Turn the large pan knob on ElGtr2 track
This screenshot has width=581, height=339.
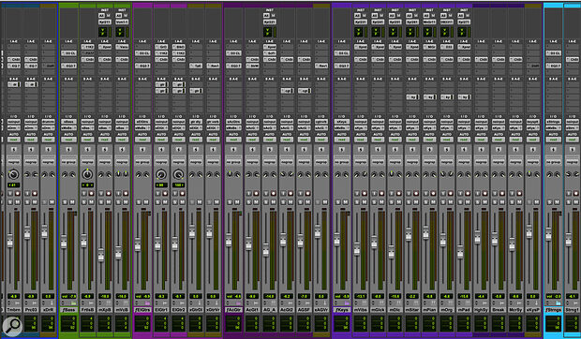(179, 174)
